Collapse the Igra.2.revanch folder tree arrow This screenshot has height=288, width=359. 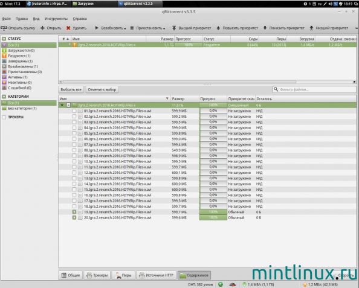[62, 105]
